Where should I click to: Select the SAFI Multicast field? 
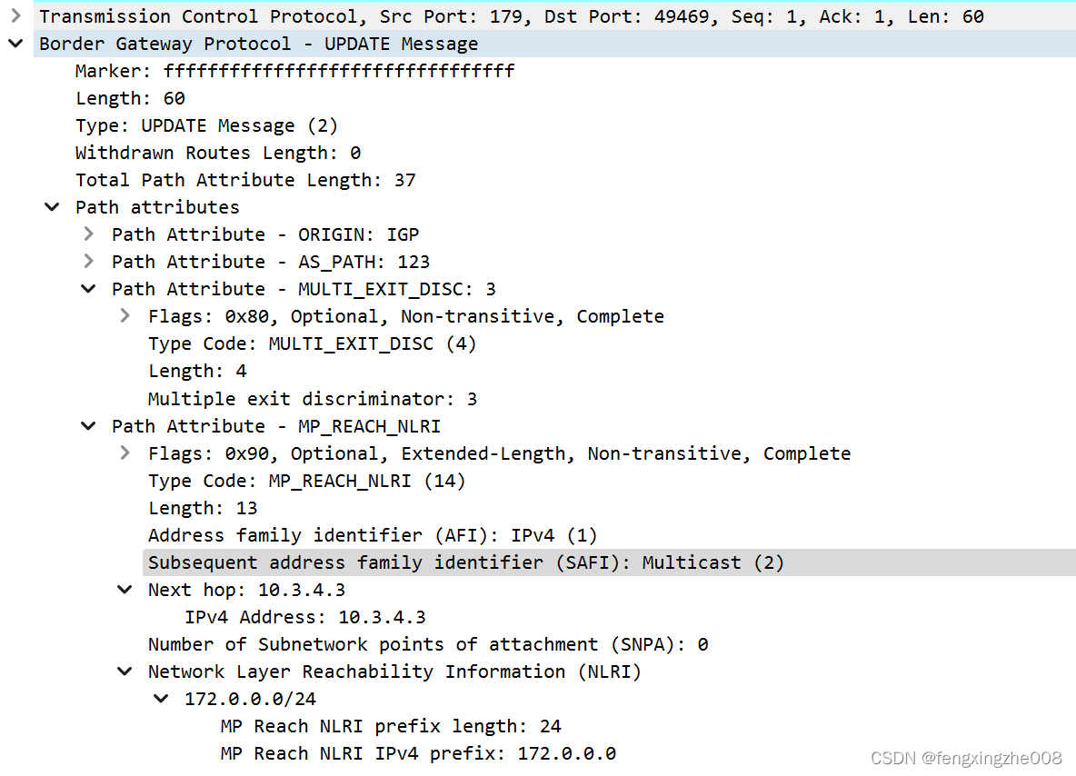(463, 562)
